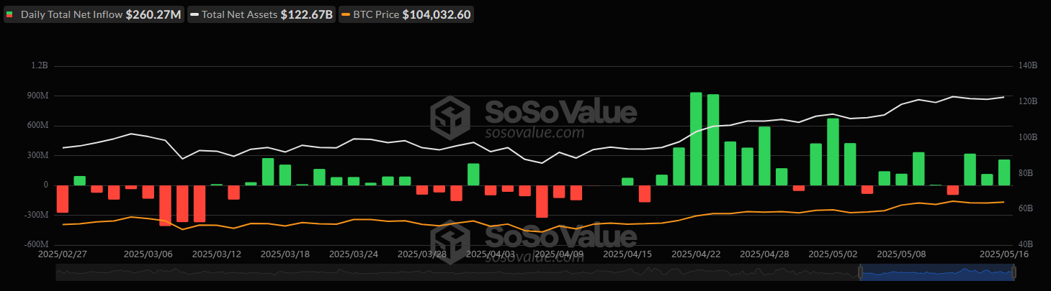Click the 80B right axis label

click(x=1027, y=173)
